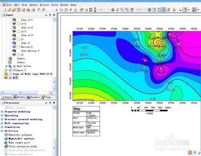Expand the Well filter tree node

tap(6, 66)
